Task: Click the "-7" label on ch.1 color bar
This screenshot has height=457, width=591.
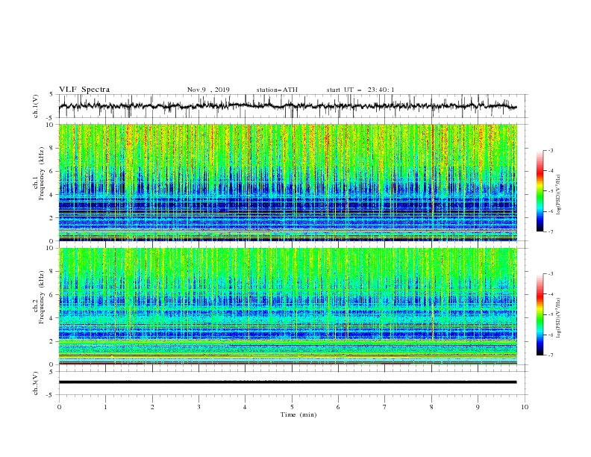Action: (551, 231)
